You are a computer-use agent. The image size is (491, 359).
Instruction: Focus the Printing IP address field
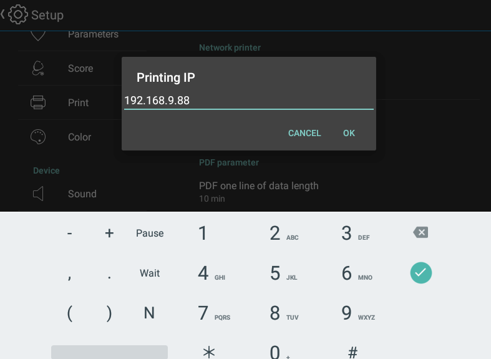click(249, 101)
